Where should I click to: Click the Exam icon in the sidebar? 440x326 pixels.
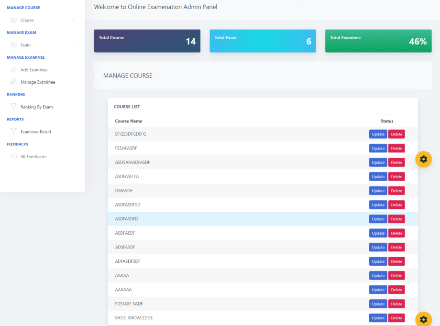13,45
